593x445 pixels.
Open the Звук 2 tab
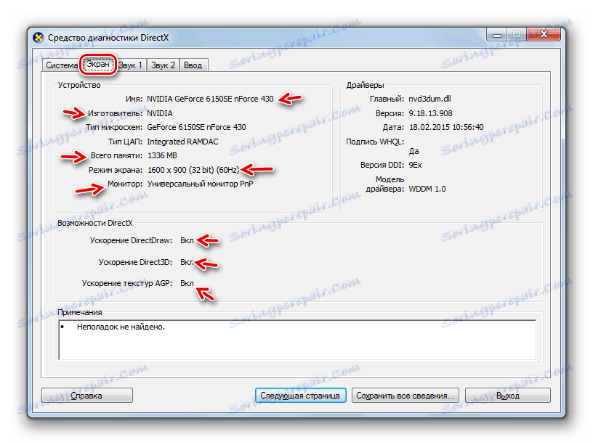pyautogui.click(x=163, y=65)
